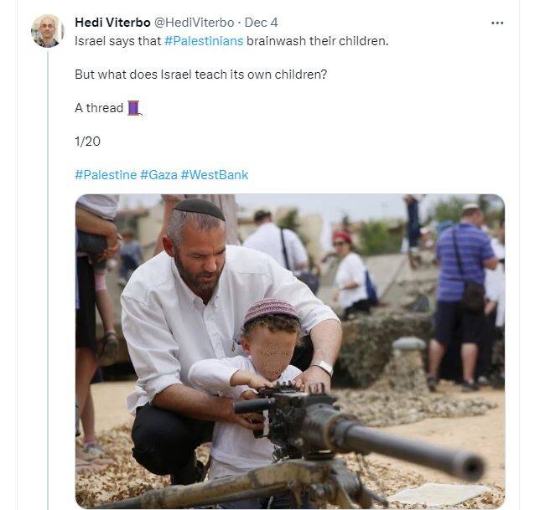Screen dimensions: 545x510
Task: Expand the attached tweet photo
Action: point(290,351)
